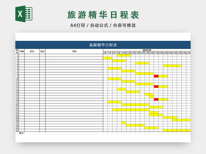Select the 14点 time column header
This screenshot has width=206, height=154.
[x=142, y=53]
